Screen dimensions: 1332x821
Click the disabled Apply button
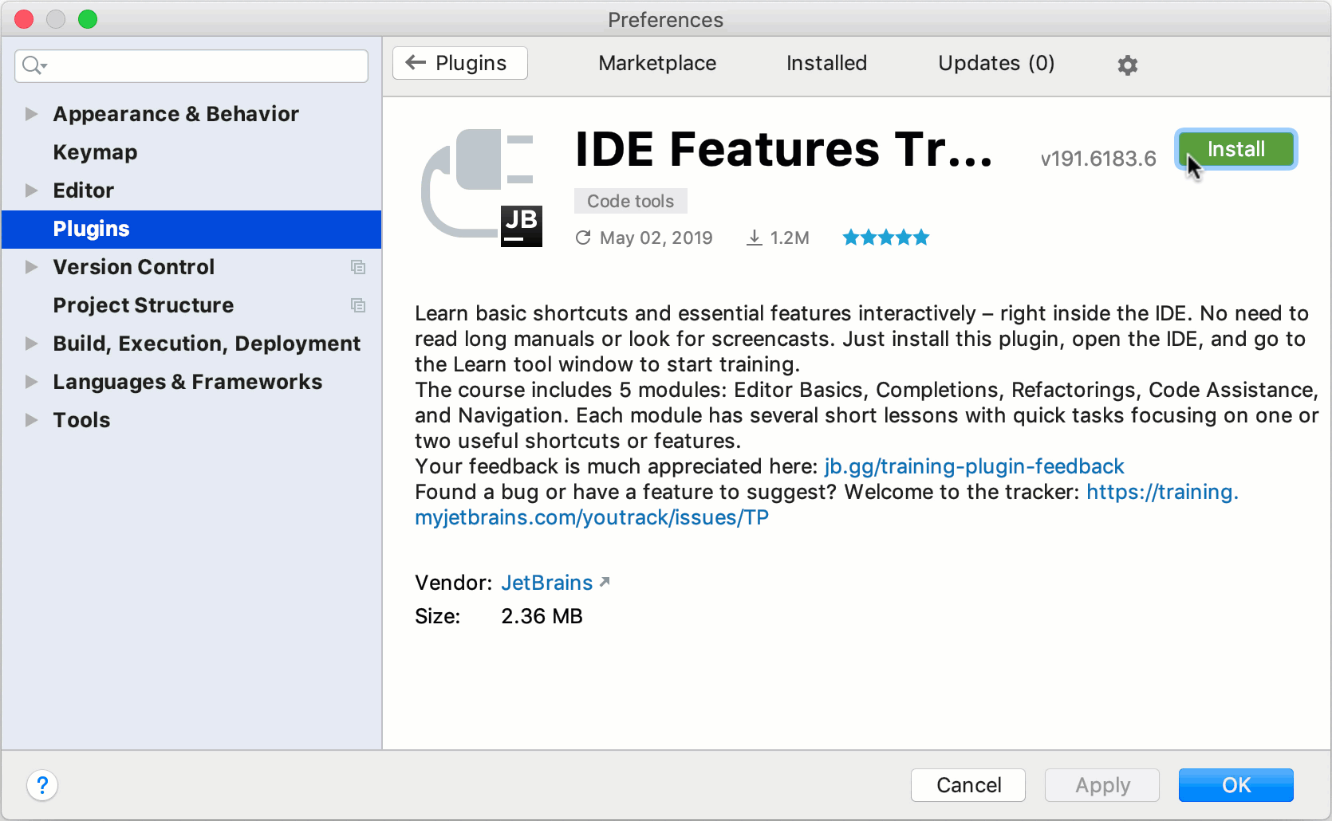click(1102, 785)
